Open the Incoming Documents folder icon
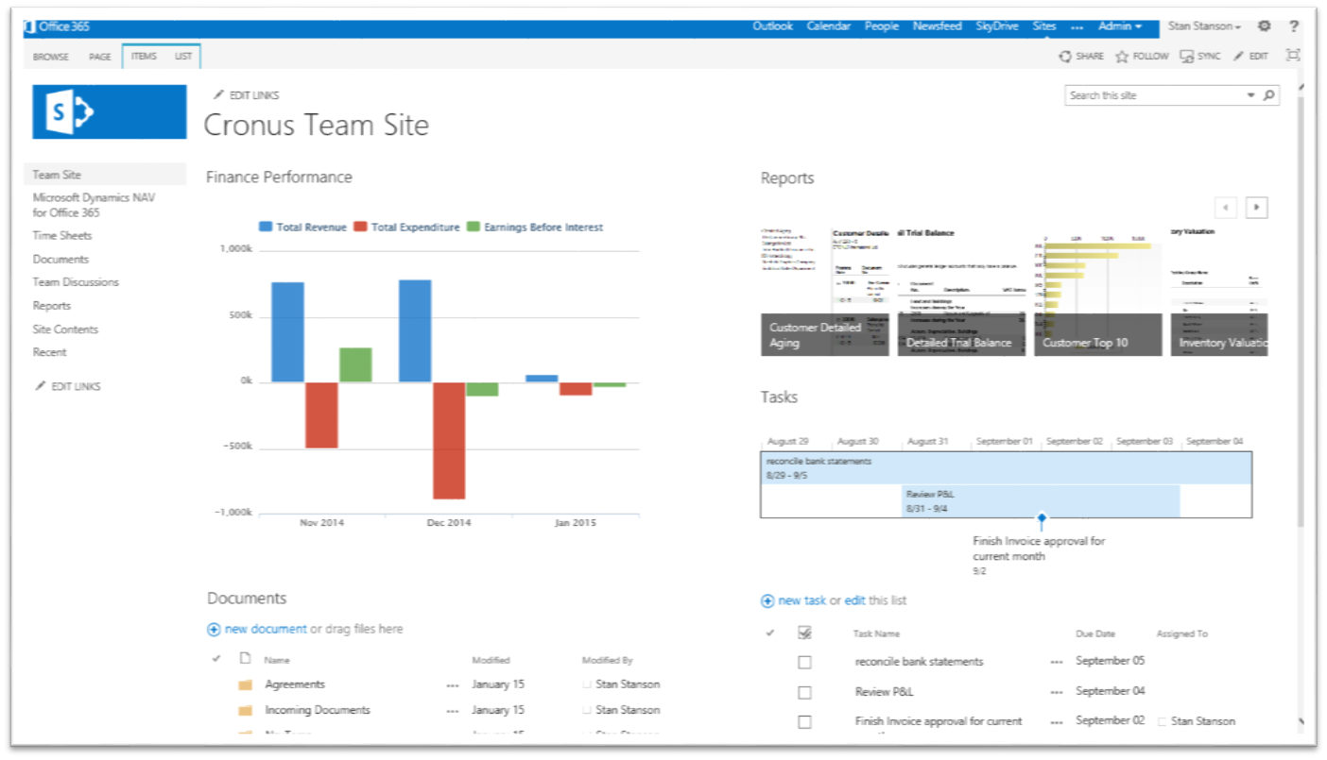 pos(246,711)
